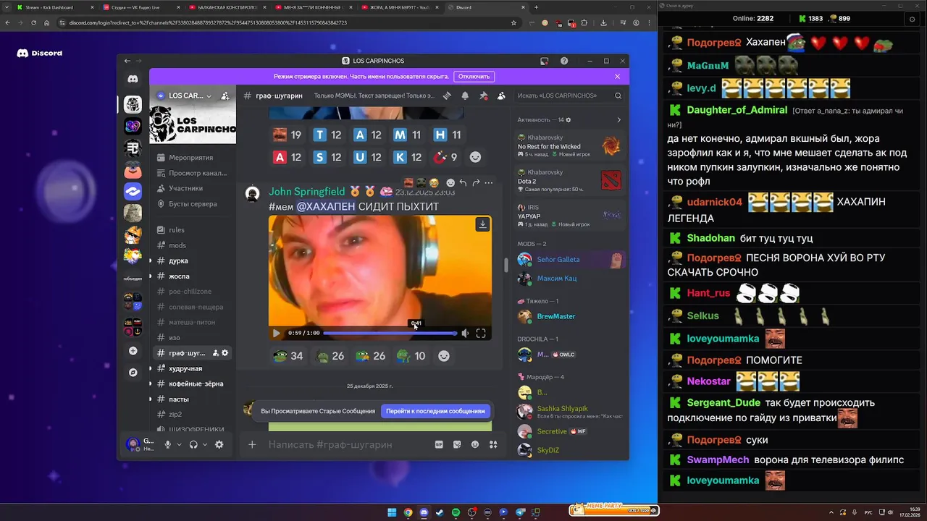Reply arrow in message hover toolbar
Image resolution: width=927 pixels, height=521 pixels.
pos(463,183)
